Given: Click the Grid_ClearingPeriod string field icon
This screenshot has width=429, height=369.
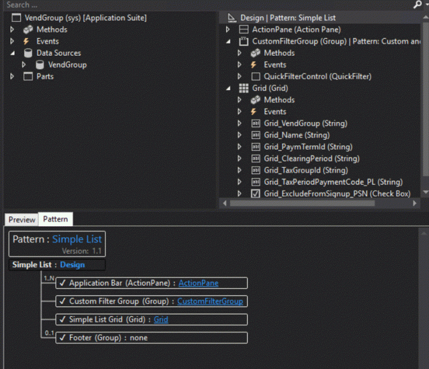Looking at the screenshot, I should 256,159.
